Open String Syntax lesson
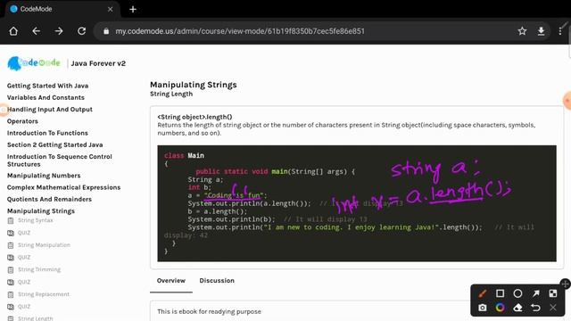The height and width of the screenshot is (321, 571). tap(36, 220)
